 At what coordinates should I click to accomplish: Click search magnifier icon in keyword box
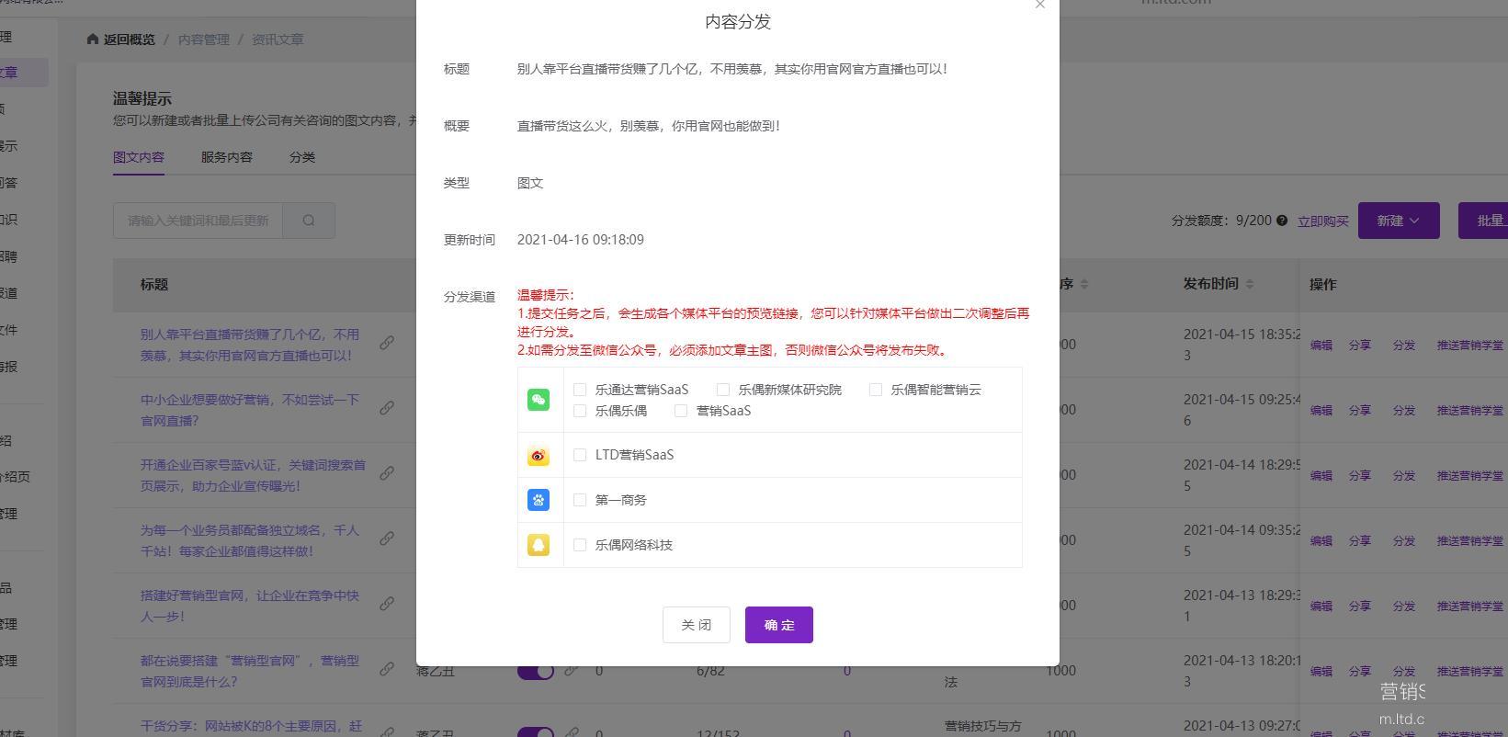point(309,221)
